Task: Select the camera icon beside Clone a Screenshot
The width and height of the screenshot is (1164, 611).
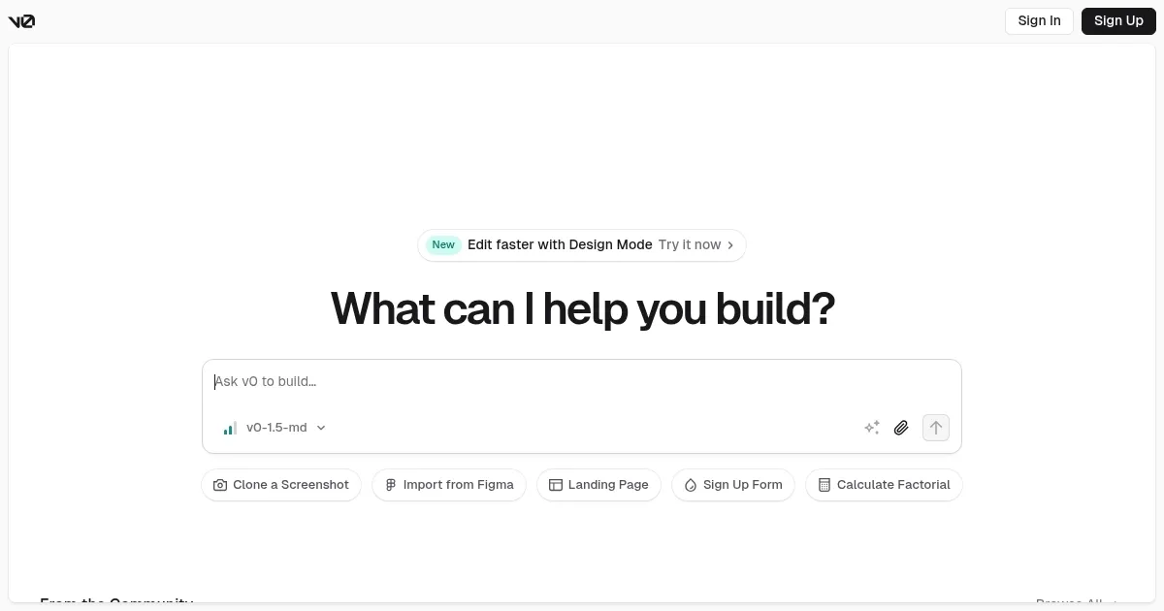Action: click(221, 484)
